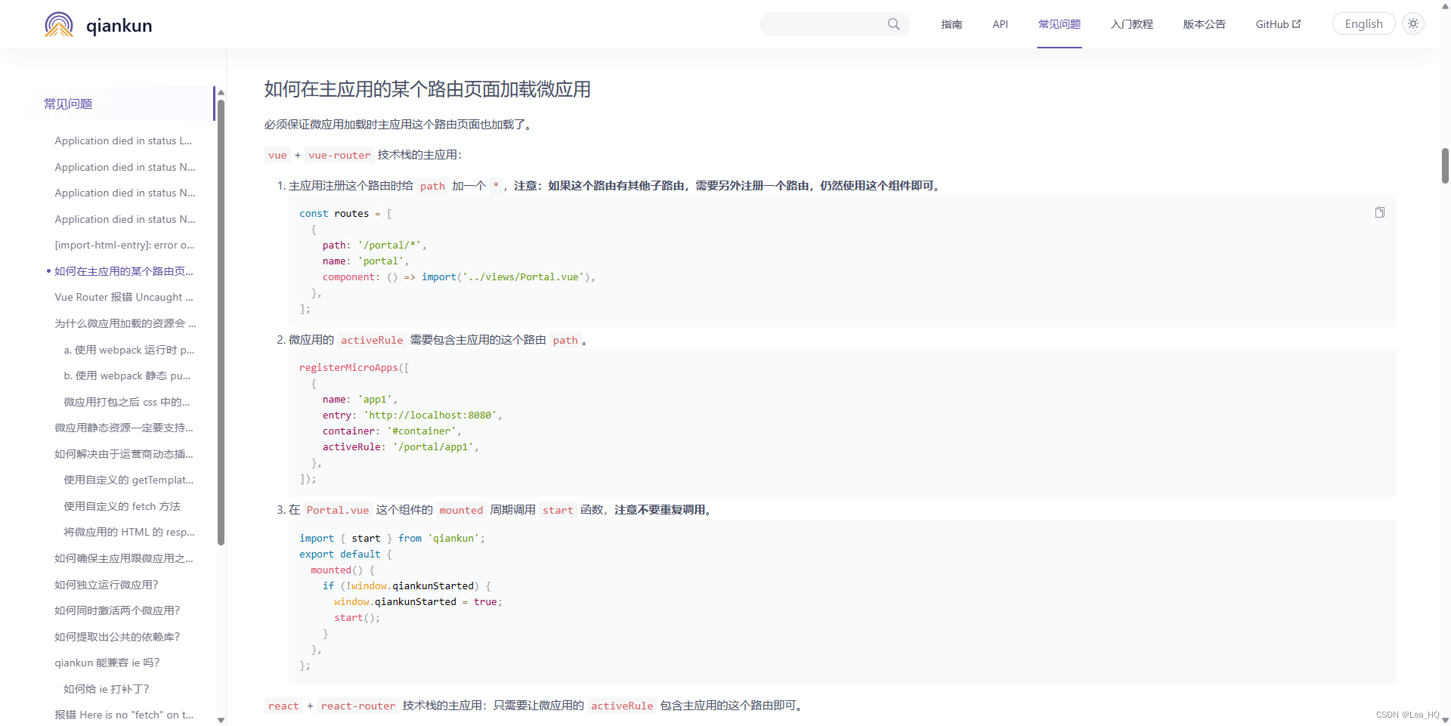Click the search magnifier icon
This screenshot has width=1451, height=726.
pos(894,24)
